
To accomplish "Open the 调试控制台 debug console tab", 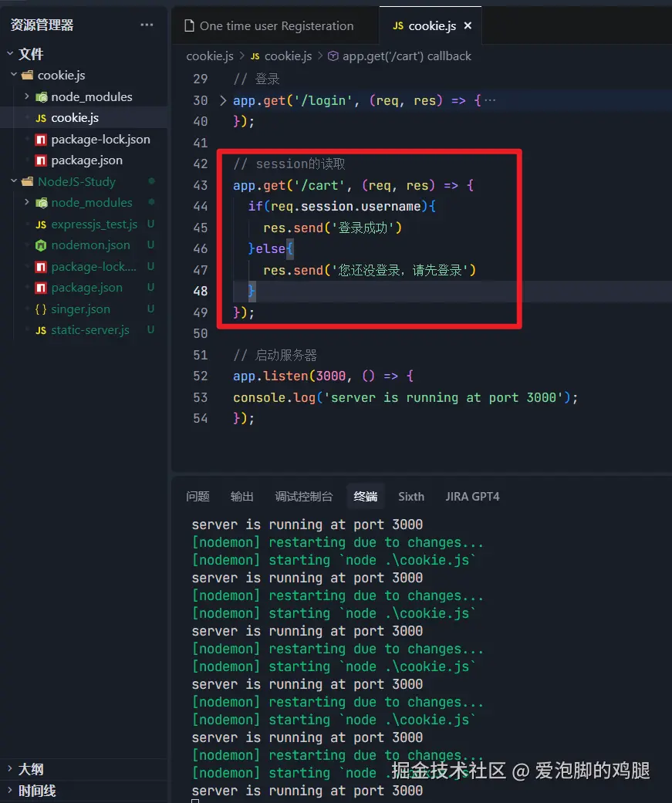I will pyautogui.click(x=304, y=496).
